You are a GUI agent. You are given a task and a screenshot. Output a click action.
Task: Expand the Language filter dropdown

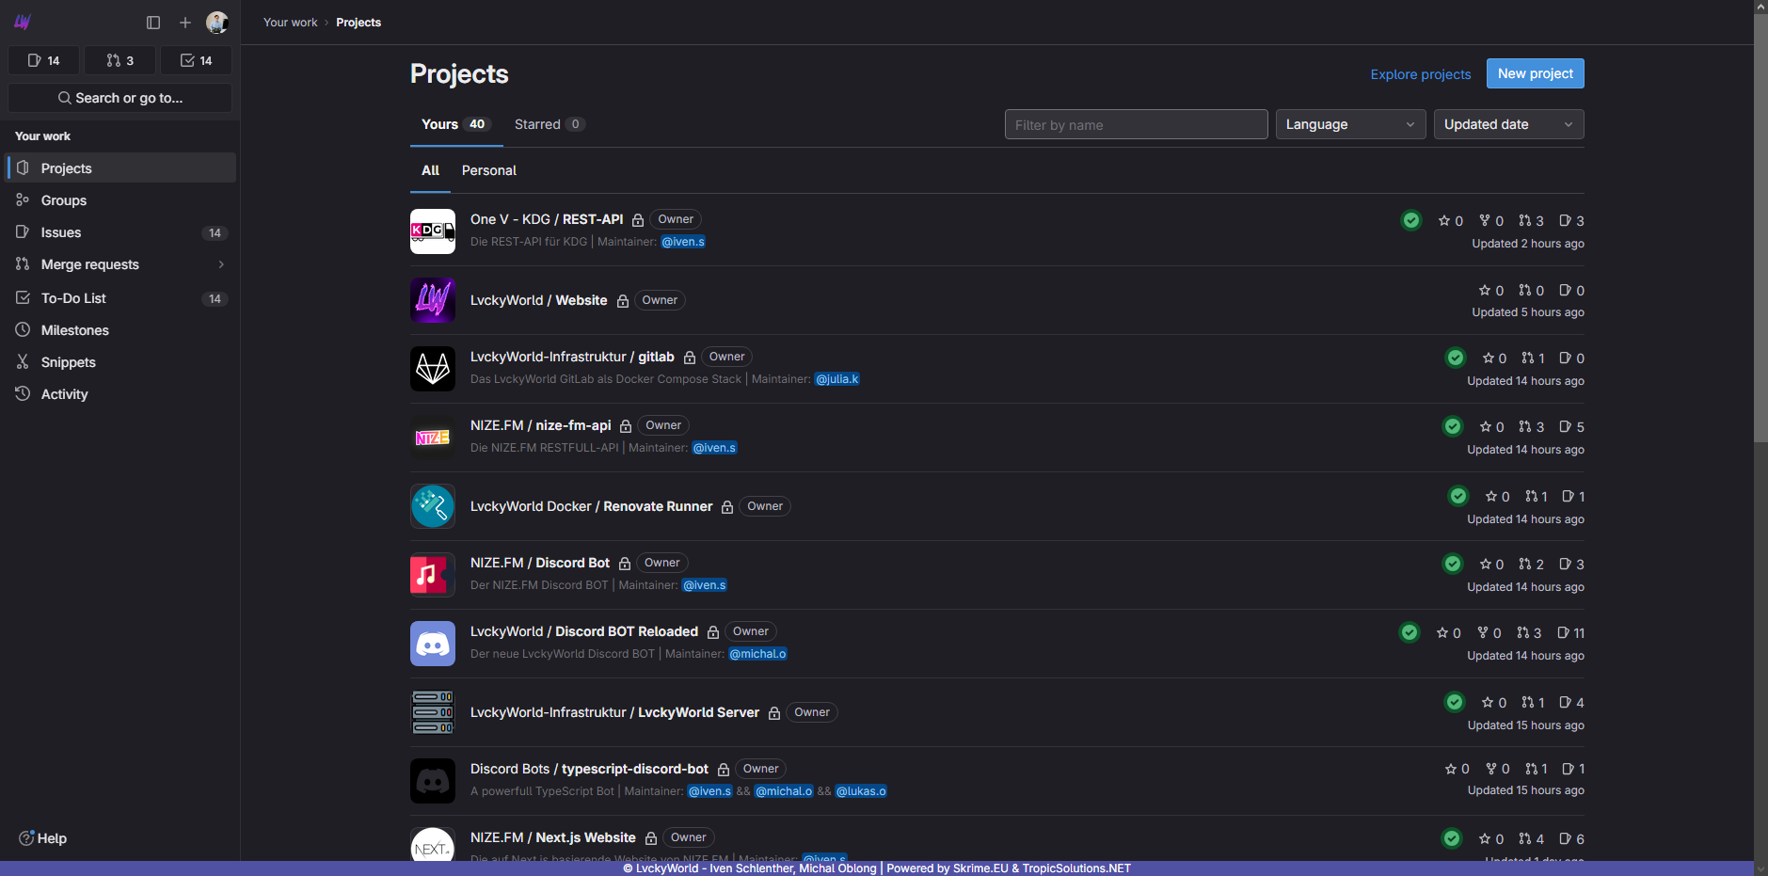point(1350,124)
